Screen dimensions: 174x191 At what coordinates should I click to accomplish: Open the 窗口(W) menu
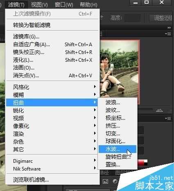point(64,4)
